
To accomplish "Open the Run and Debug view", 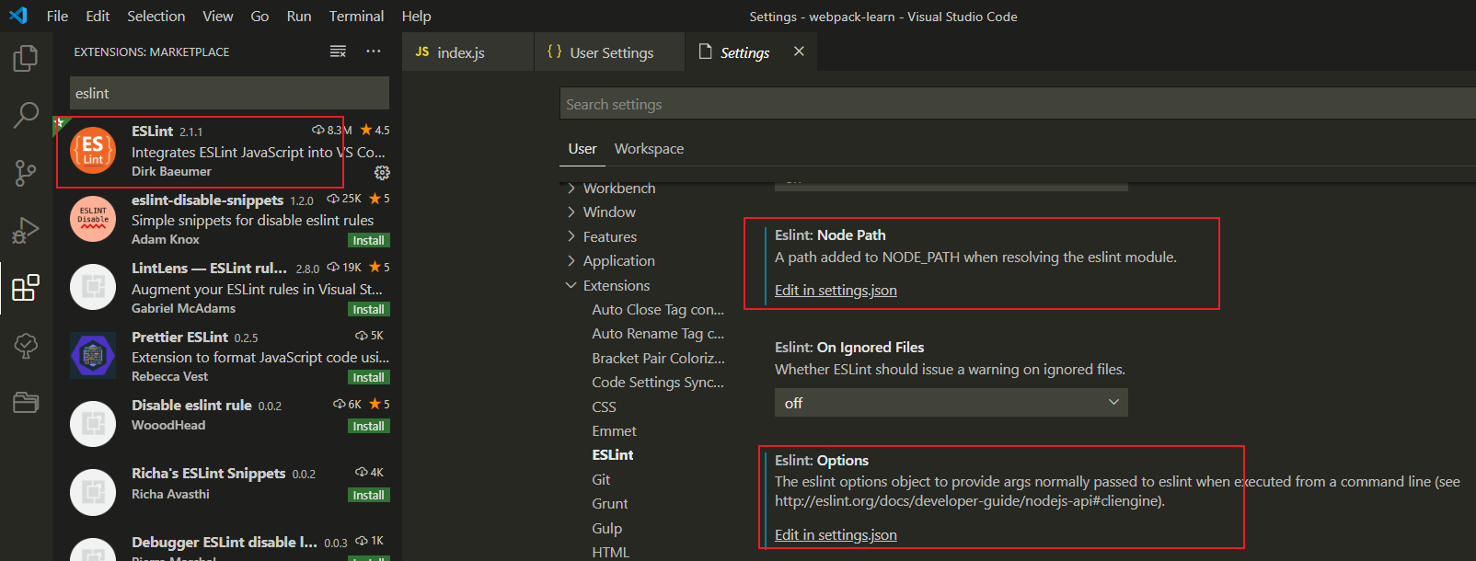I will [x=26, y=230].
